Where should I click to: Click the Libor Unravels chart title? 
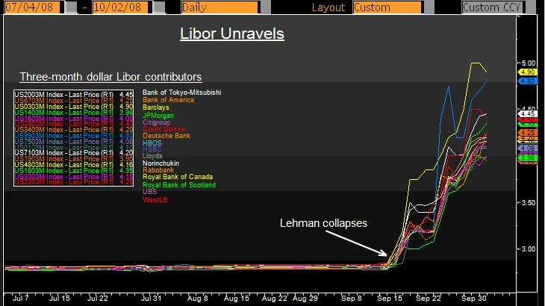(232, 34)
